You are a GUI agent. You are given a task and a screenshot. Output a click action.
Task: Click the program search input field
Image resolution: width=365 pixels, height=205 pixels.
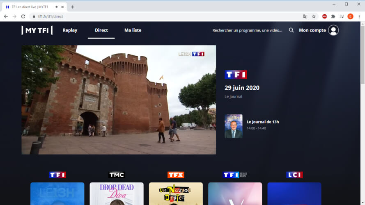247,30
